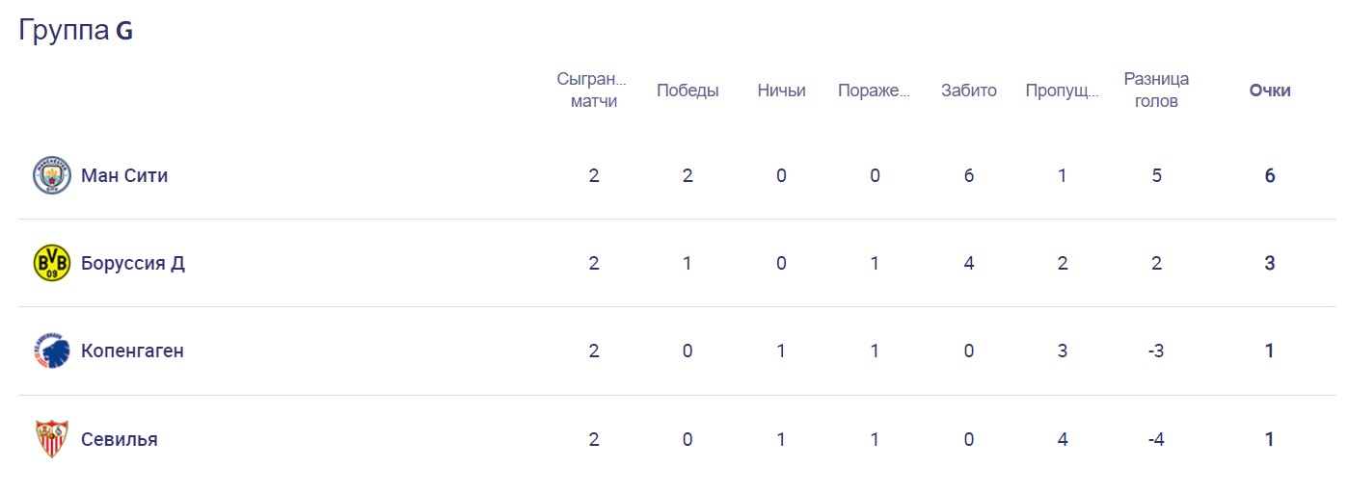Click the Manchester City club crest
1348x494 pixels.
pyautogui.click(x=52, y=175)
